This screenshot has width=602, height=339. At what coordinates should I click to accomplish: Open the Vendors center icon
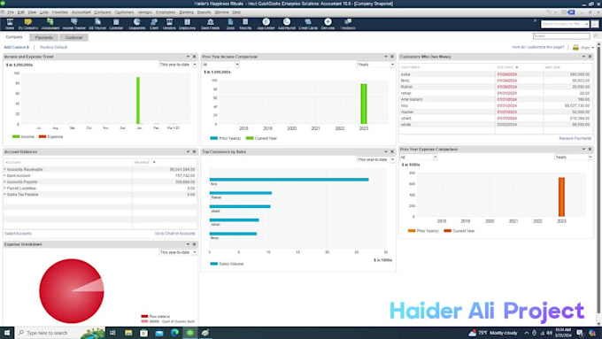point(169,24)
